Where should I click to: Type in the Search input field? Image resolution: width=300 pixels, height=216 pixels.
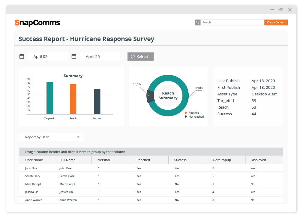[x=232, y=22]
